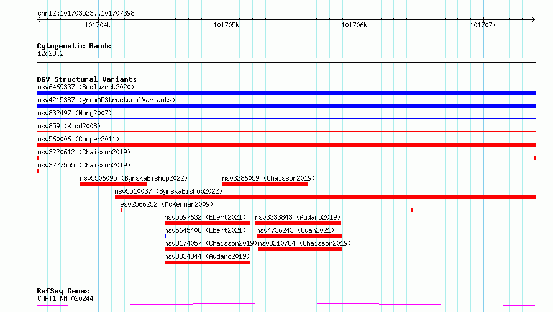Open variant nsv3334344 (Audano2019) label
Viewport: 553px width, 312px height.
[x=207, y=256]
